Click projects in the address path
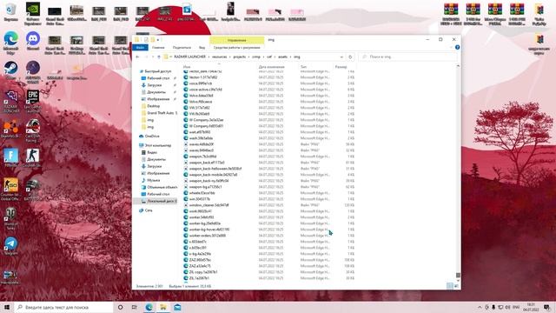This screenshot has width=556, height=313. tap(240, 57)
